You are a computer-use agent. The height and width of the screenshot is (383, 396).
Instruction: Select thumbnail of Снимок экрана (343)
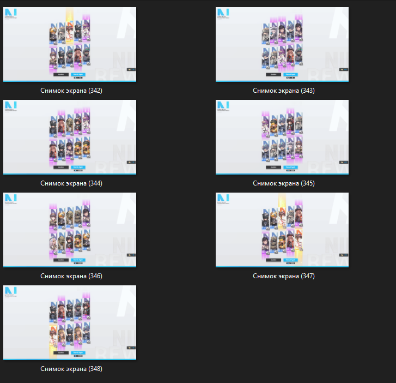coord(282,45)
